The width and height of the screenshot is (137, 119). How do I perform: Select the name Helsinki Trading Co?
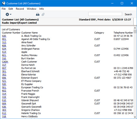(31, 113)
